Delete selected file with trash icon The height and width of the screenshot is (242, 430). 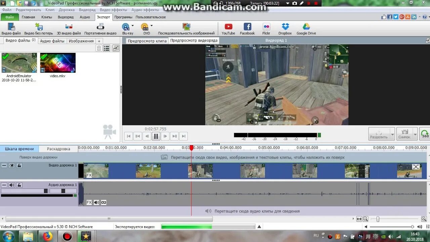pos(99,48)
